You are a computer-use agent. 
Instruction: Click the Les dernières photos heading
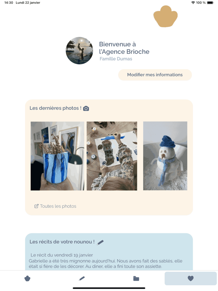click(55, 108)
